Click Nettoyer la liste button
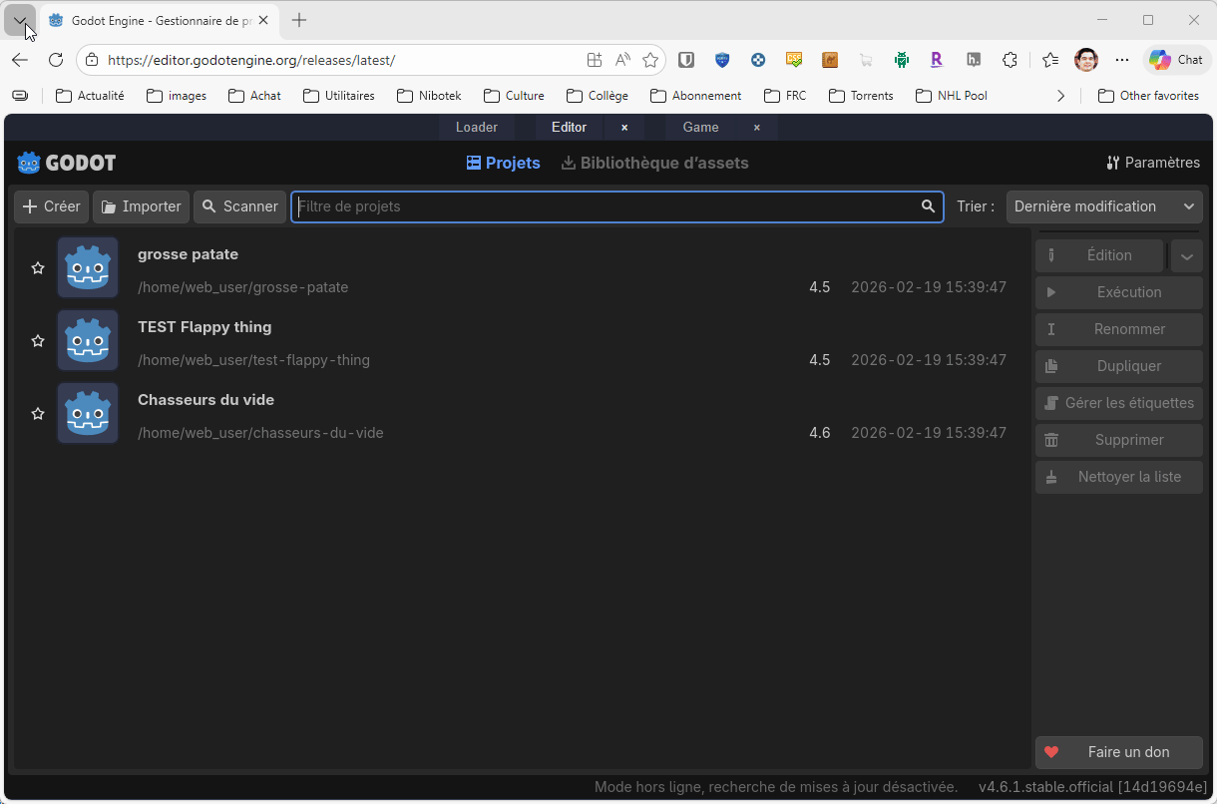Viewport: 1217px width, 804px height. point(1119,477)
